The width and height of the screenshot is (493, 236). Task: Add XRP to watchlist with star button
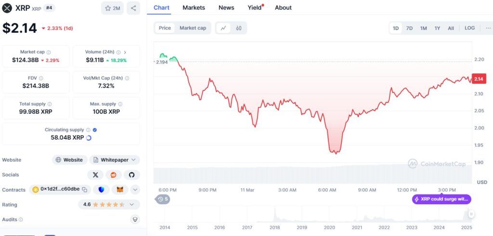point(112,8)
